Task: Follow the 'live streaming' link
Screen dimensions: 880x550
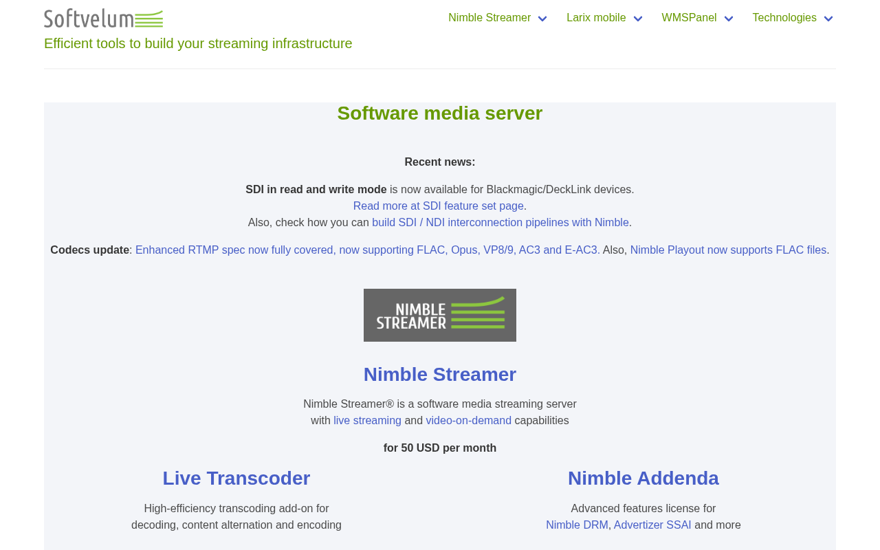Action: tap(367, 421)
